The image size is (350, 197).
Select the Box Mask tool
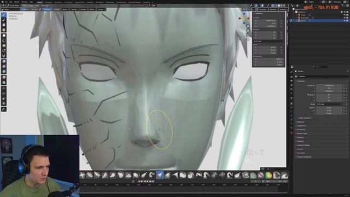coord(4,36)
